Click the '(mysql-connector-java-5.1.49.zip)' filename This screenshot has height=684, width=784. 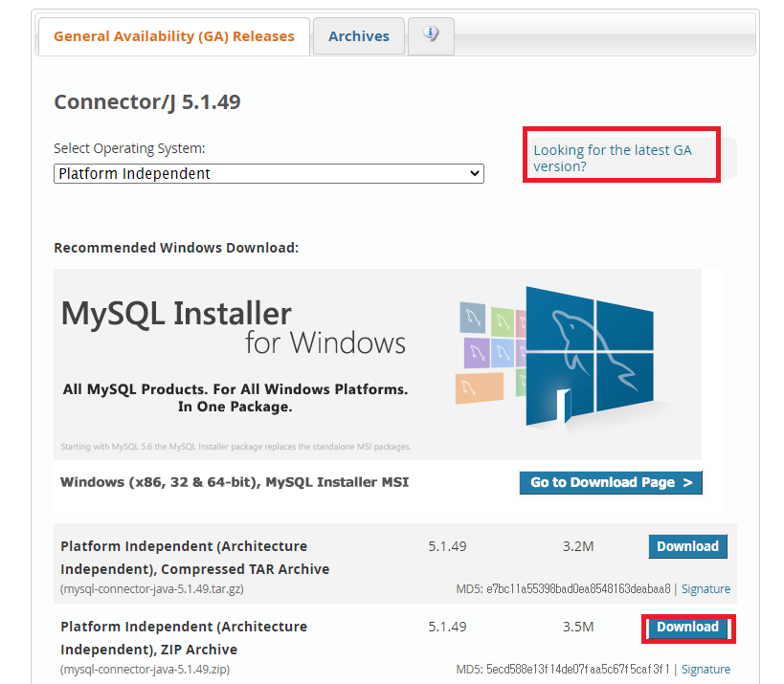pyautogui.click(x=145, y=669)
